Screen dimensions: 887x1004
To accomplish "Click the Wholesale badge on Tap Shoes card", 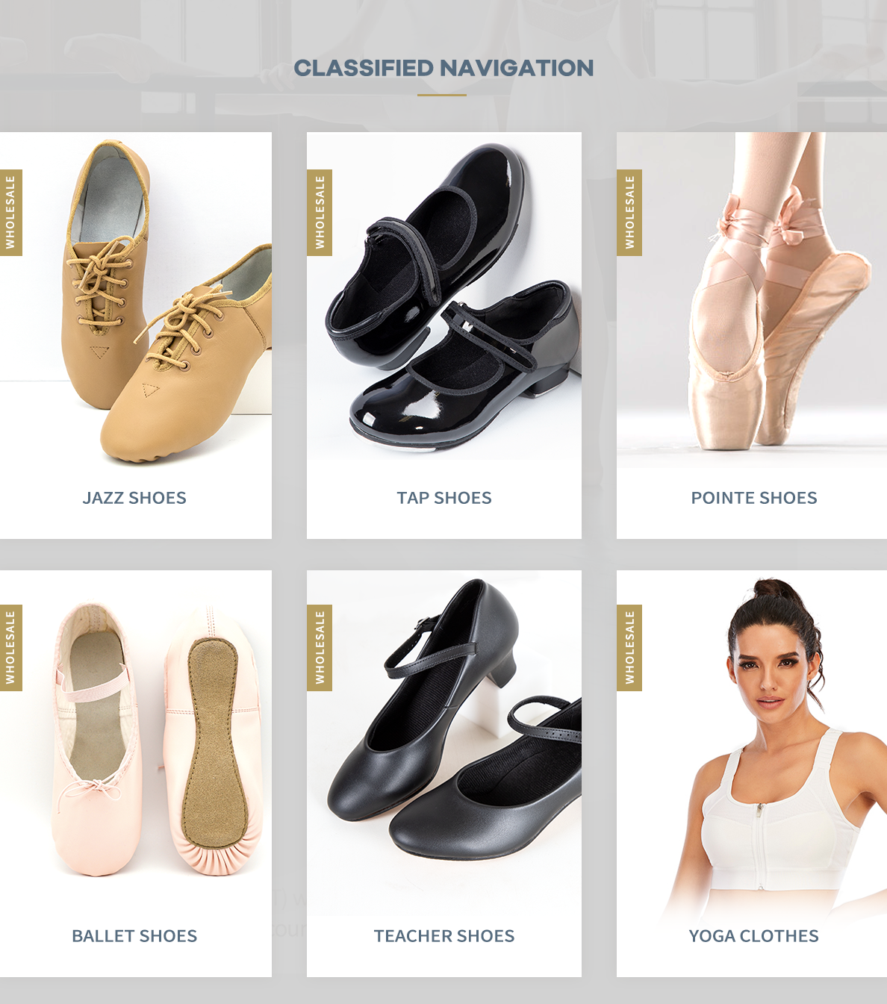I will [320, 213].
